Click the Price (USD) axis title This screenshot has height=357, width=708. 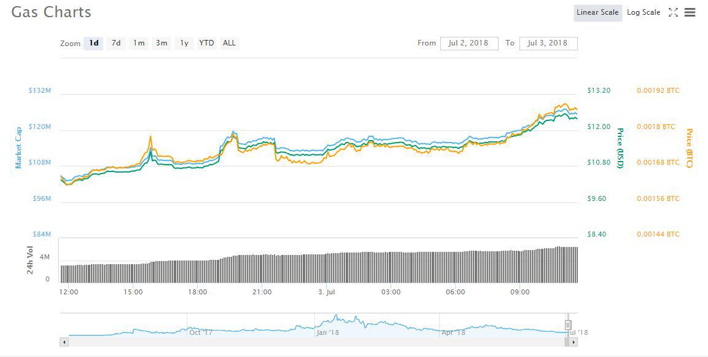[620, 147]
